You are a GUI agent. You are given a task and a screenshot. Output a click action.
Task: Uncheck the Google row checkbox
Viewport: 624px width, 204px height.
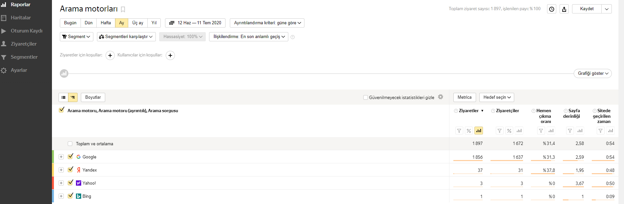click(x=70, y=156)
